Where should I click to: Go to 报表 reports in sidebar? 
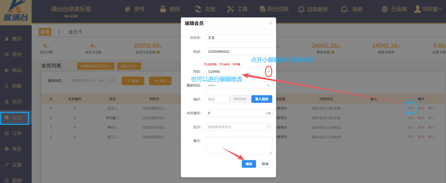[x=13, y=149]
